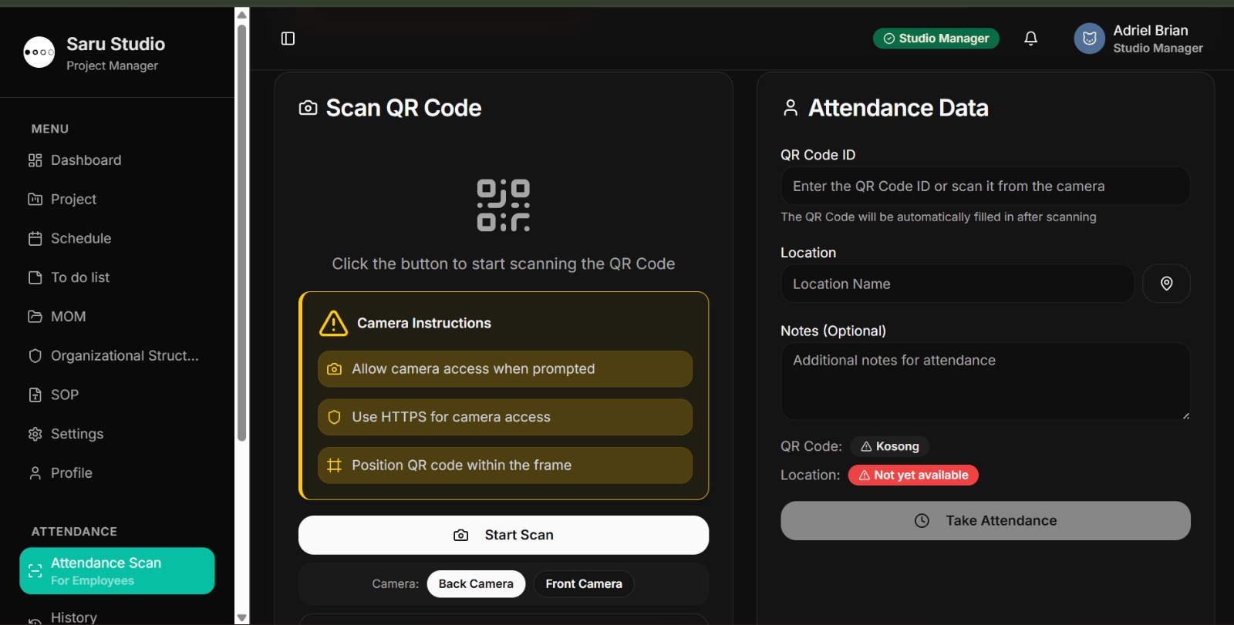Click the Notes textarea for attendance

click(986, 381)
